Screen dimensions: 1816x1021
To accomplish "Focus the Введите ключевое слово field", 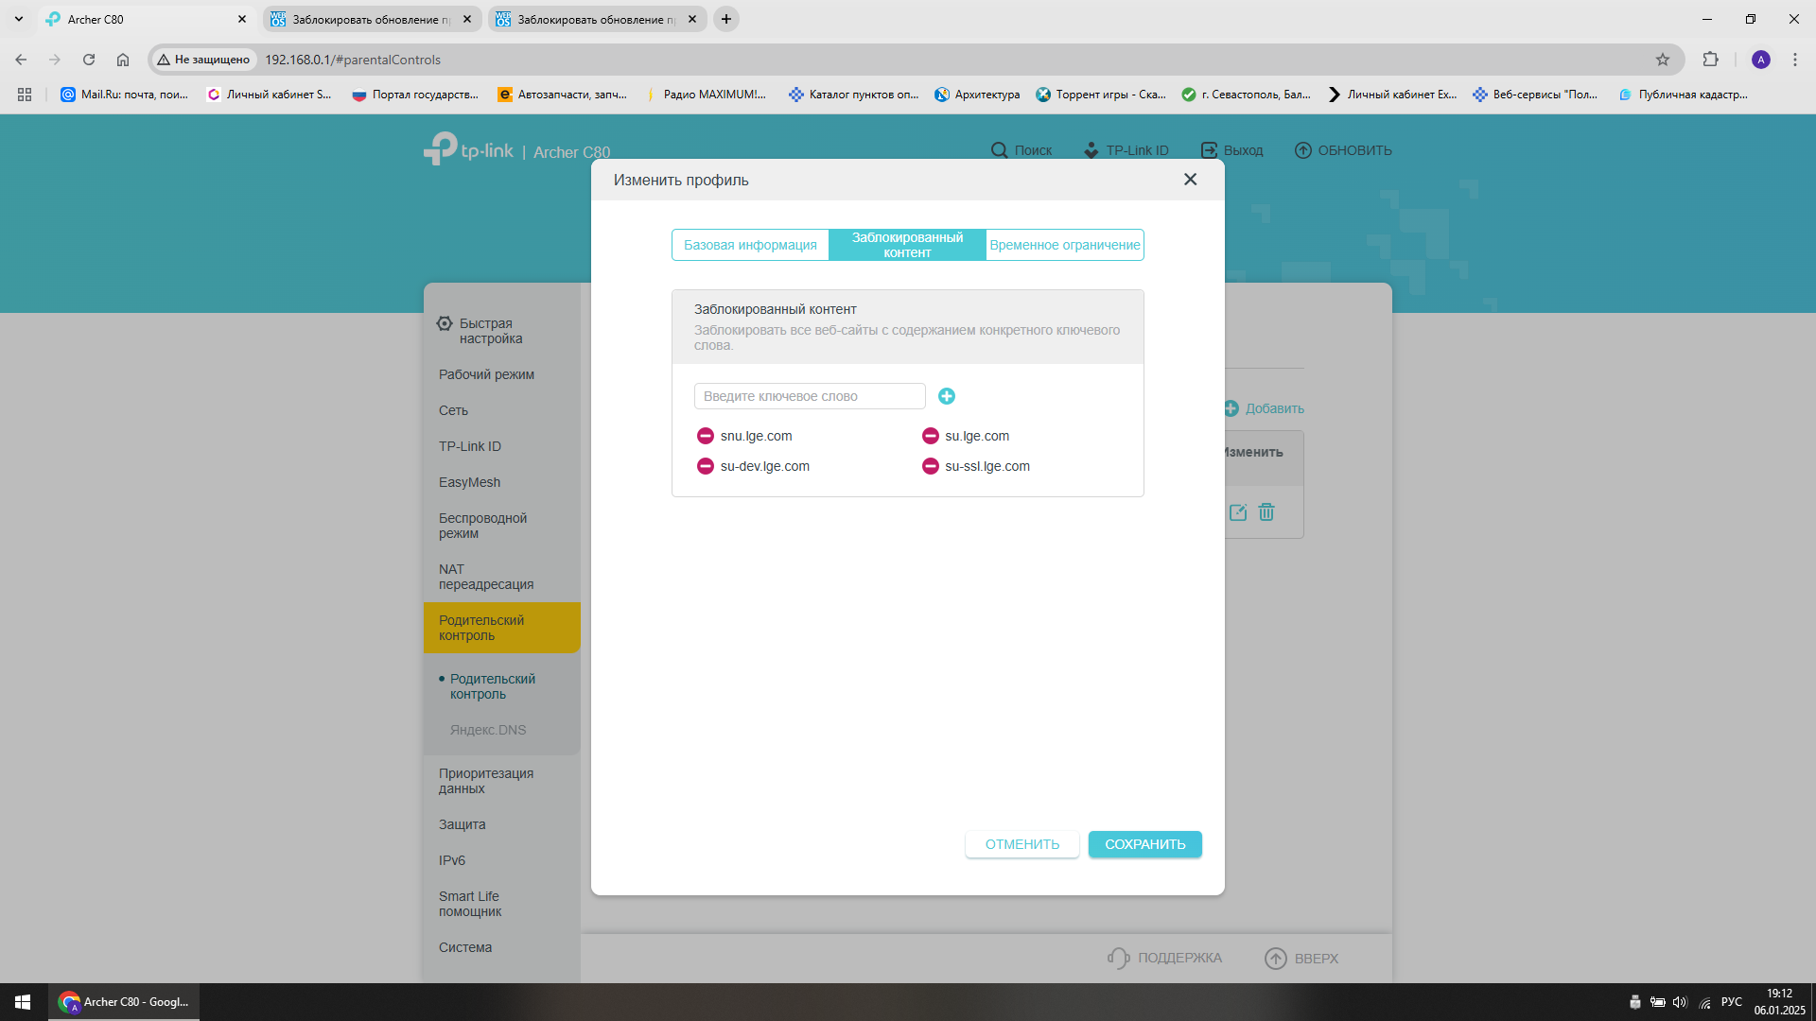I will click(x=809, y=396).
